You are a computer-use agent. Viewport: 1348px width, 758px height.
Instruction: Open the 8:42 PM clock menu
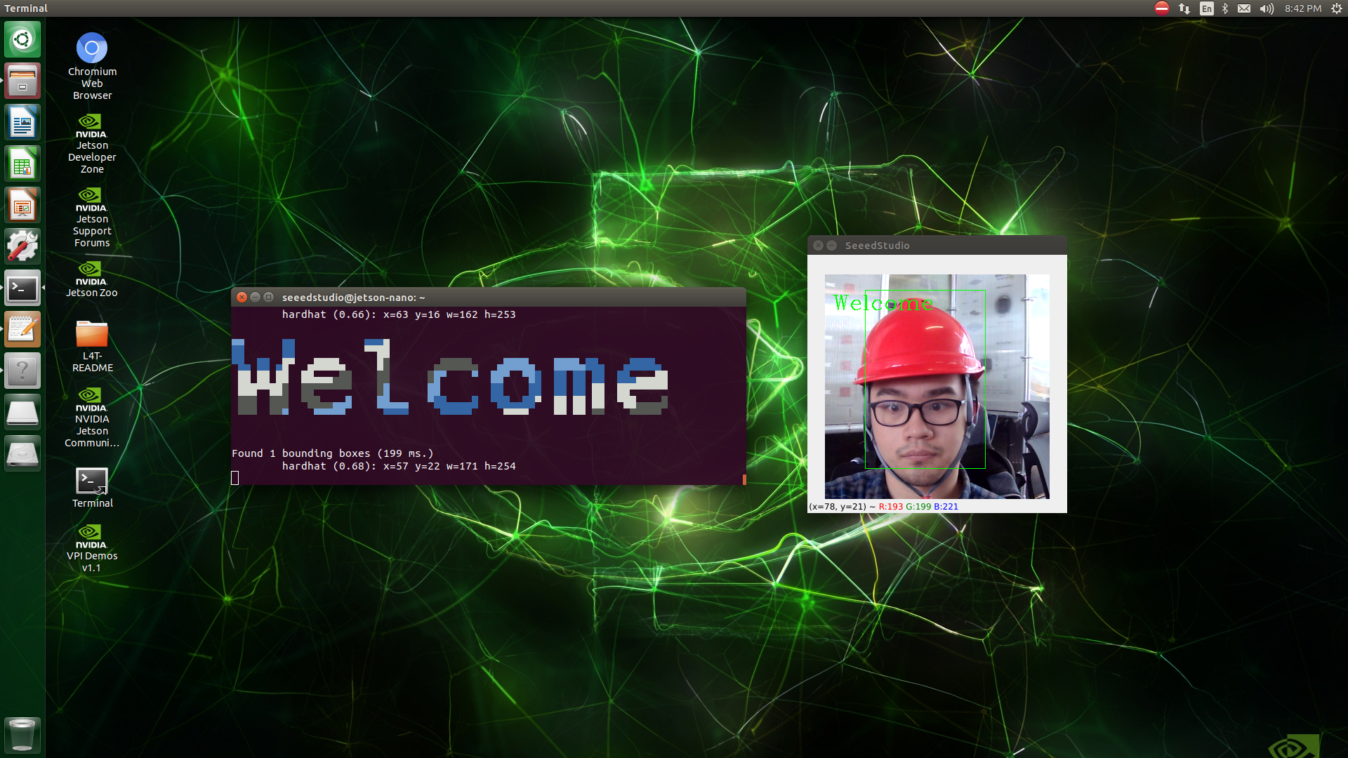(1303, 8)
